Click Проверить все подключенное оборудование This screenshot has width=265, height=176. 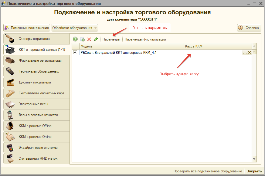click(x=208, y=171)
